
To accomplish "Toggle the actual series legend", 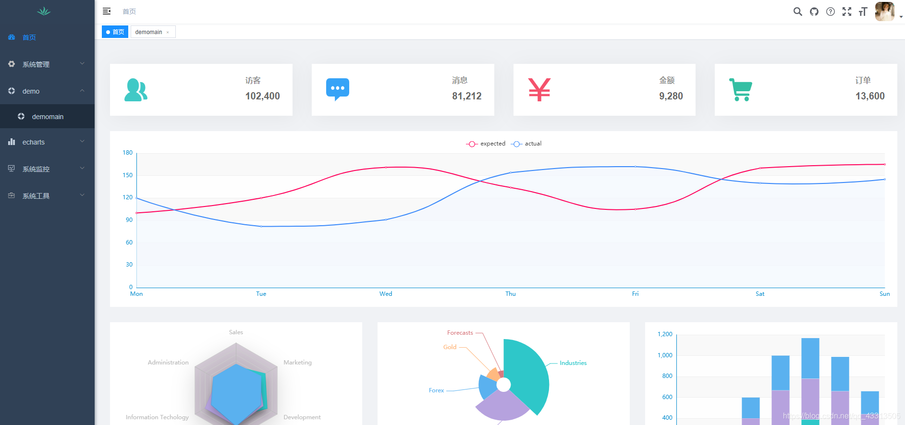I will coord(526,144).
